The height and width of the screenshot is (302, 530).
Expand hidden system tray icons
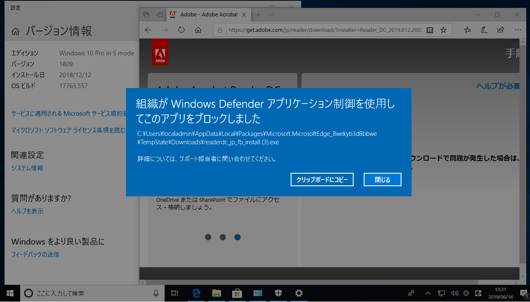pos(428,293)
